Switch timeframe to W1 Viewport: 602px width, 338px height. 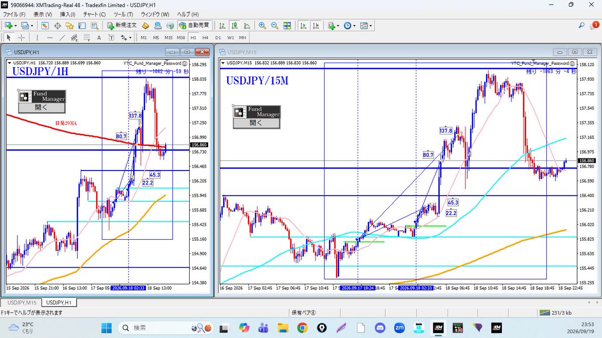click(x=230, y=38)
